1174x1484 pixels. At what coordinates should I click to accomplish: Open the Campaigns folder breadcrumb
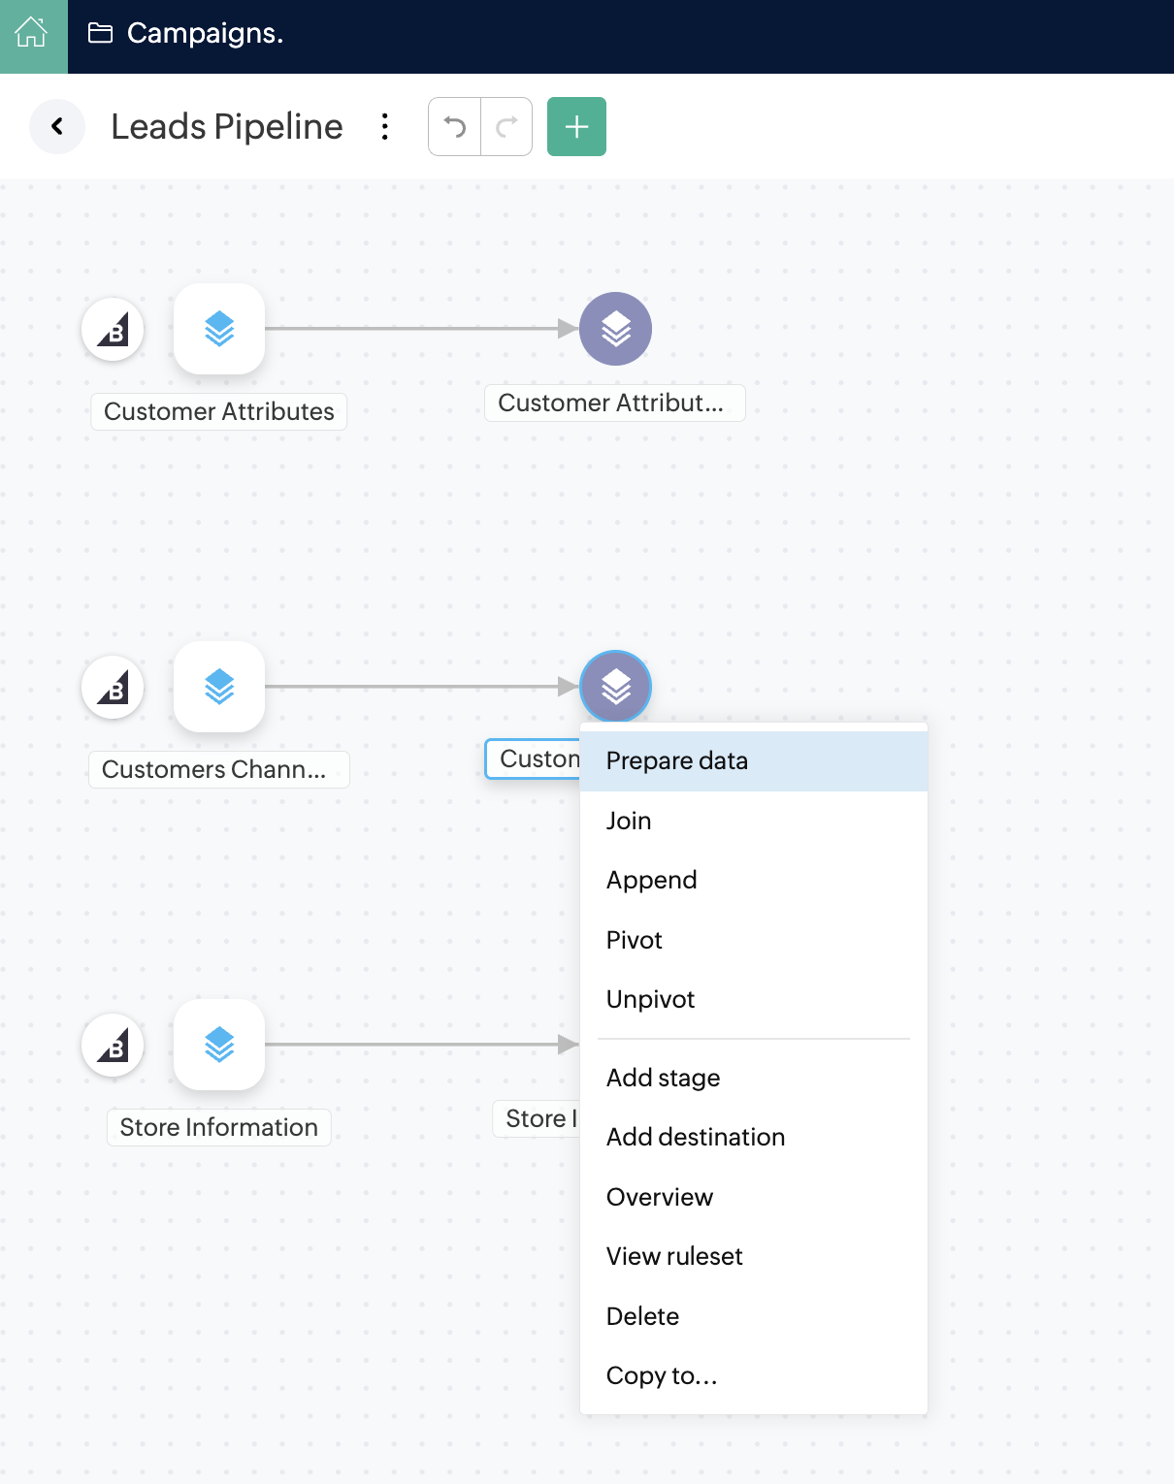pos(186,34)
